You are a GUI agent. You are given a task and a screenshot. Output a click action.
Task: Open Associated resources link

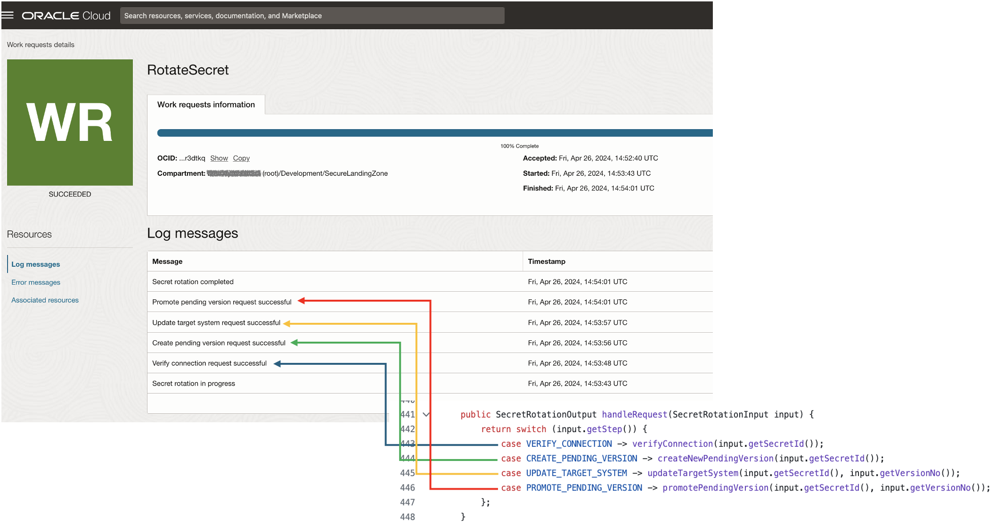pos(45,300)
